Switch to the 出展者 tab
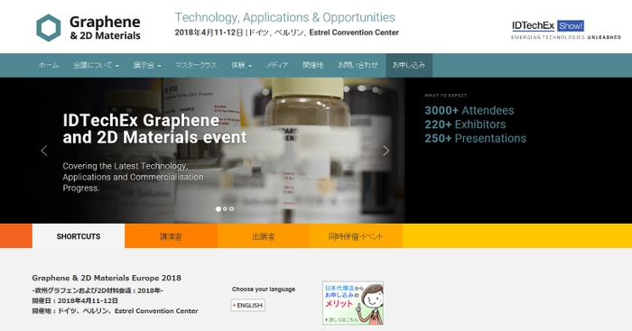The image size is (632, 331). pos(264,236)
